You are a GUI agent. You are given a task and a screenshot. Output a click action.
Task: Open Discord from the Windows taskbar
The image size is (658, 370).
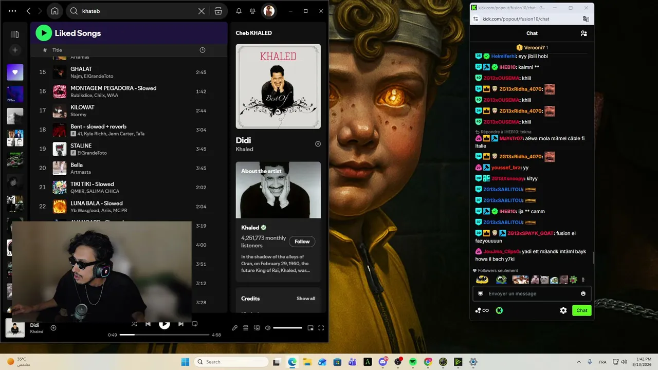pyautogui.click(x=383, y=362)
